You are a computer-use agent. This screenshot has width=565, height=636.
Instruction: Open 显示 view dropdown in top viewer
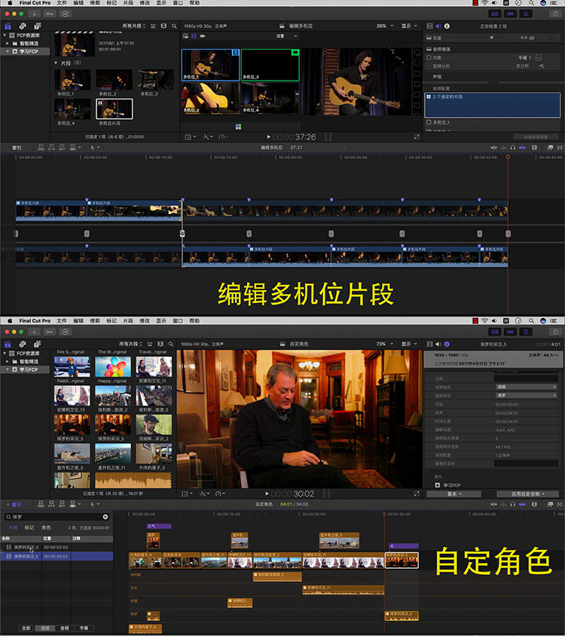click(x=409, y=26)
